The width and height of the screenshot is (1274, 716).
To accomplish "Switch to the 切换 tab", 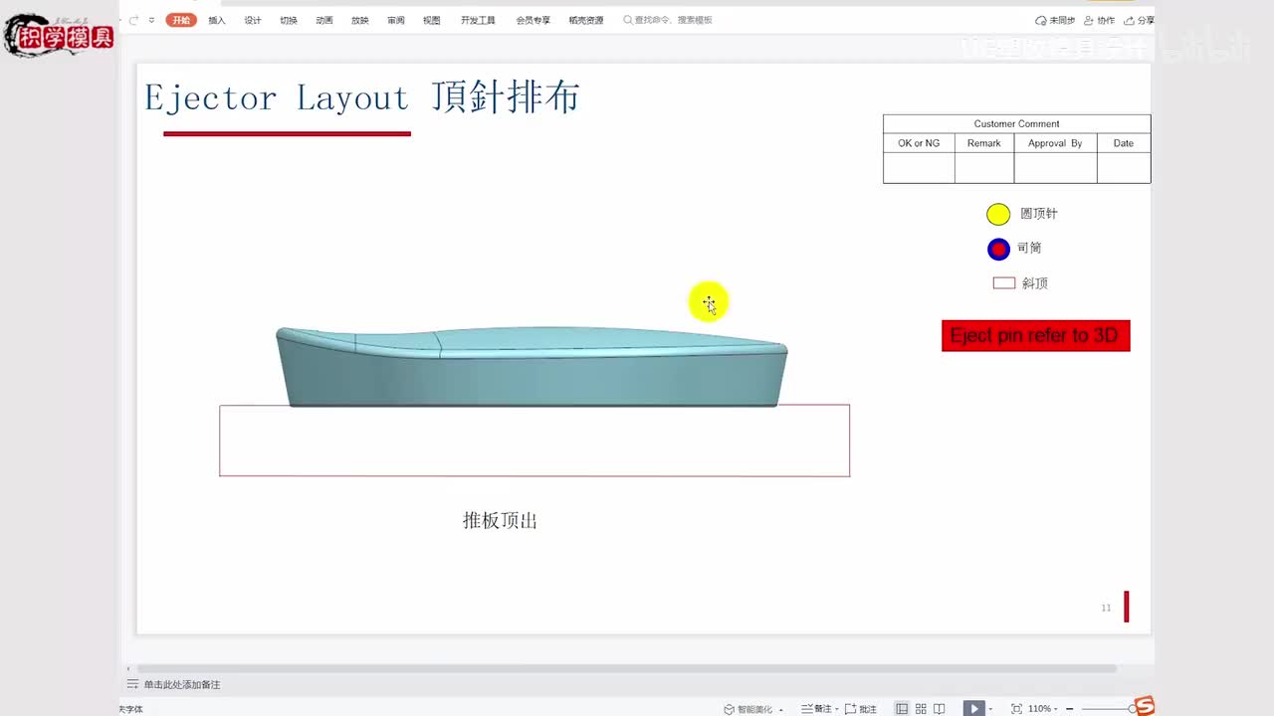I will click(289, 20).
